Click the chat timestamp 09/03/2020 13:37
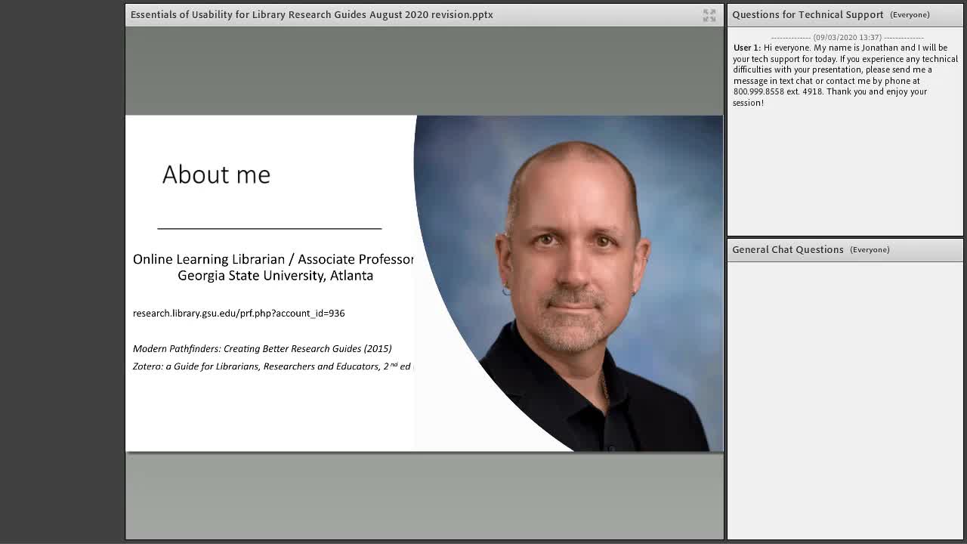Viewport: 967px width, 544px height. 847,37
